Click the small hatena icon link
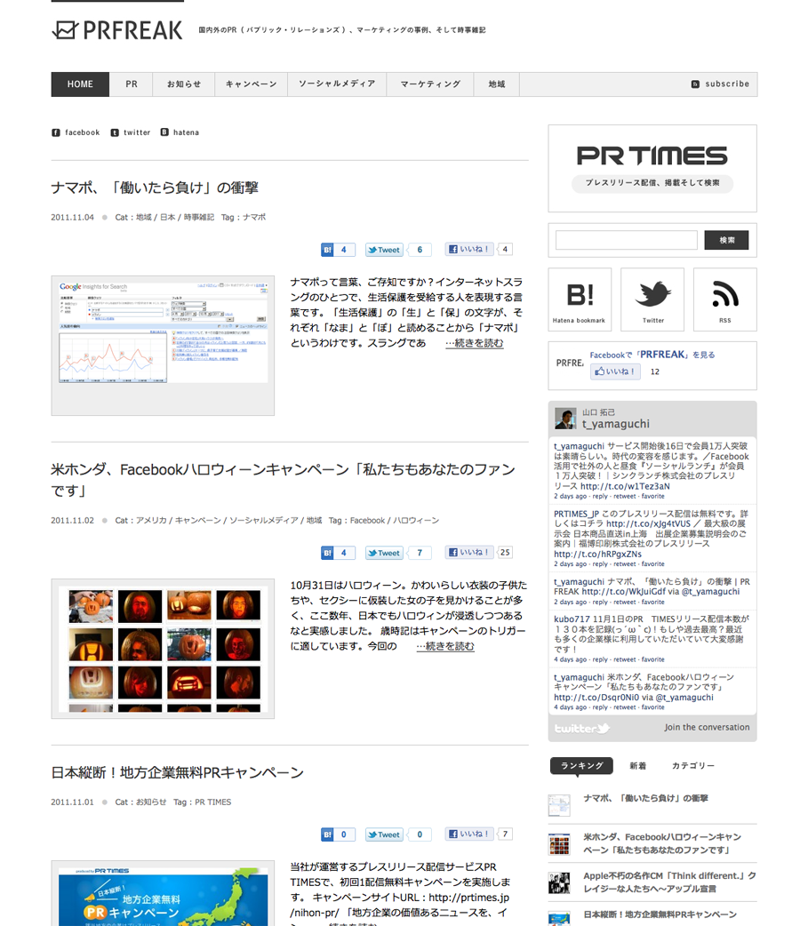Viewport: 800px width, 926px height. point(180,132)
